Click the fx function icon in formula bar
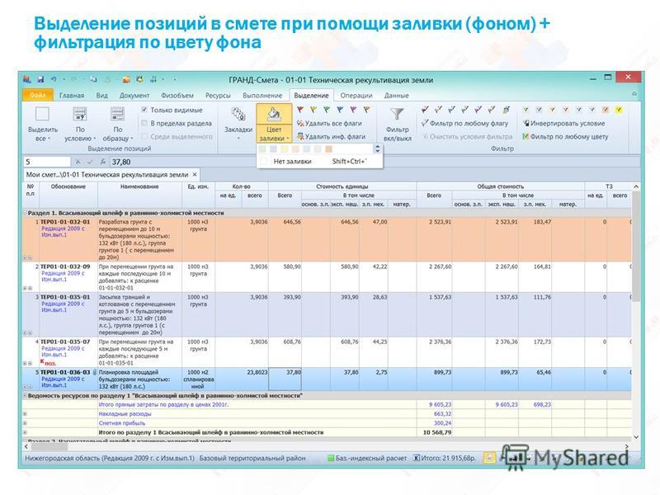660x495 pixels. [102, 162]
